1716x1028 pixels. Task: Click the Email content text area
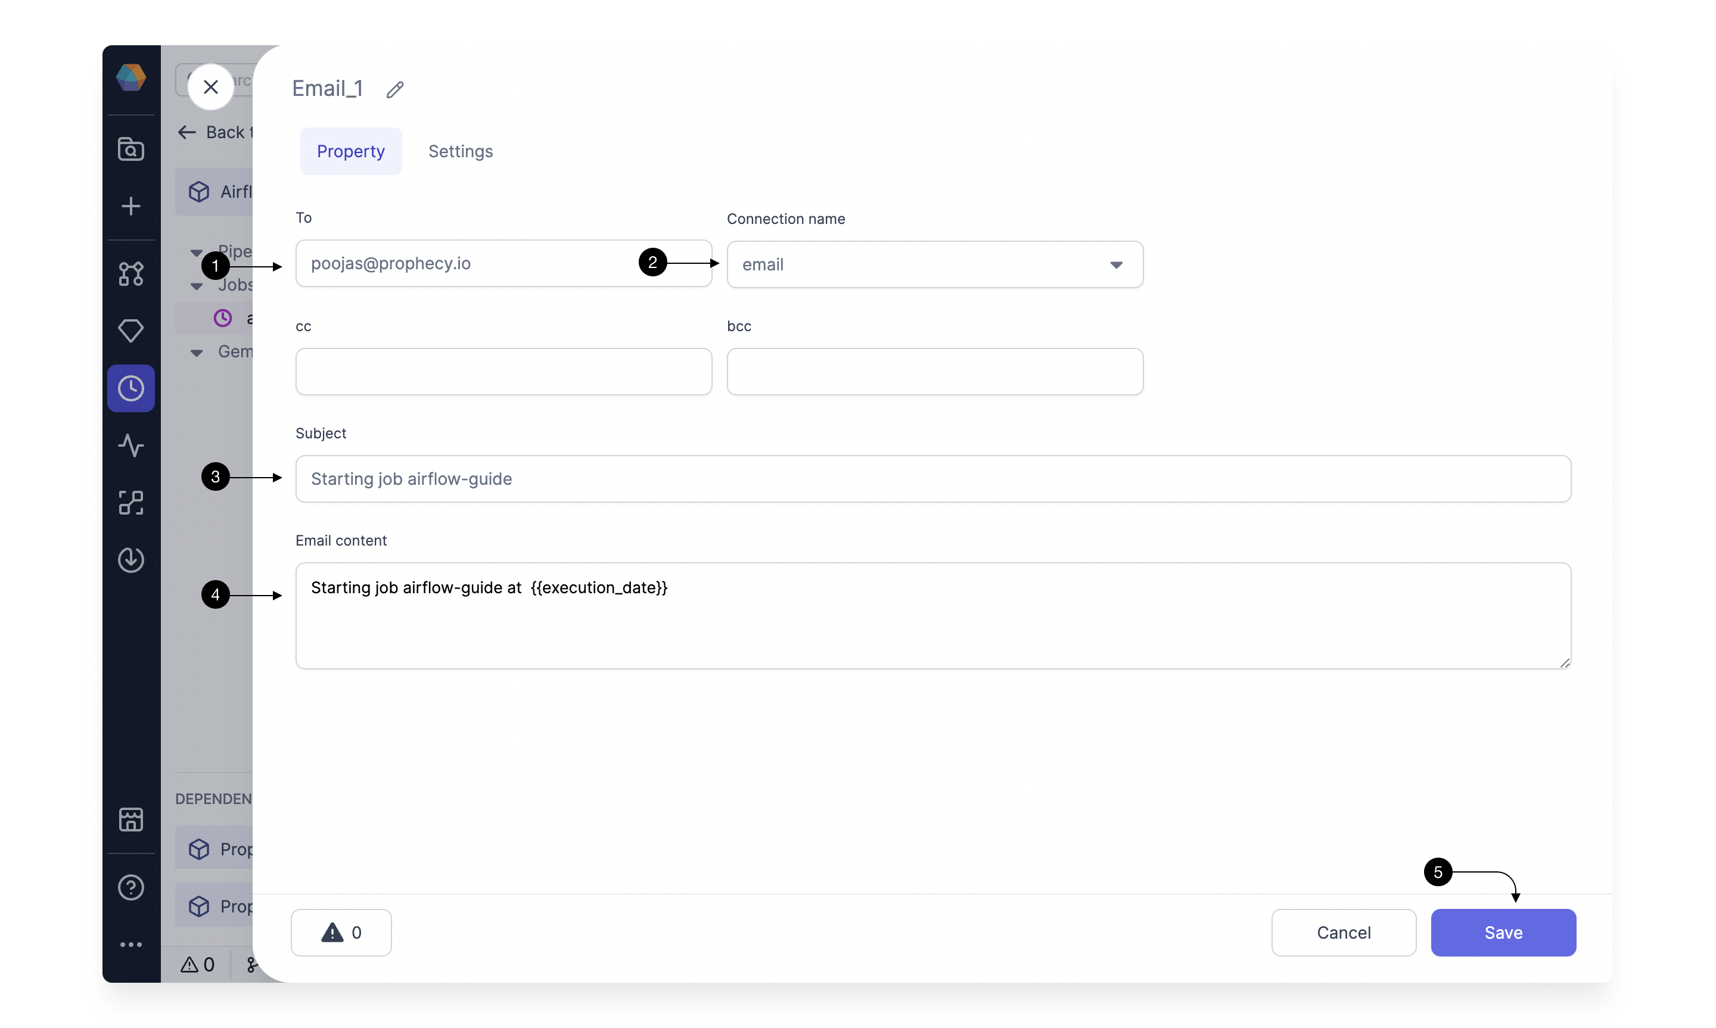pos(933,616)
